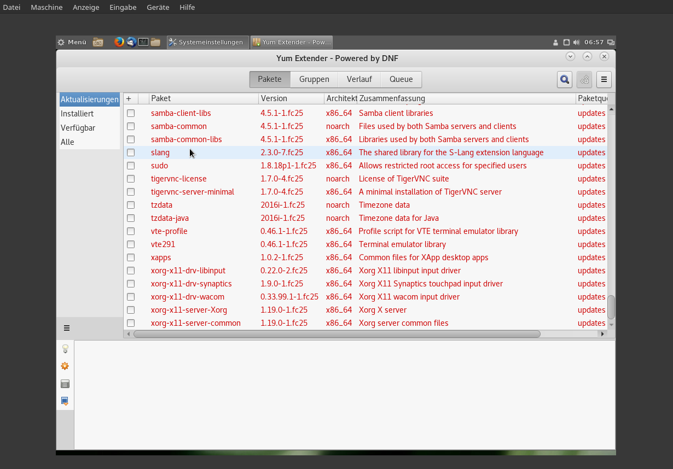Open the Maschine menu
673x469 pixels.
(x=47, y=7)
